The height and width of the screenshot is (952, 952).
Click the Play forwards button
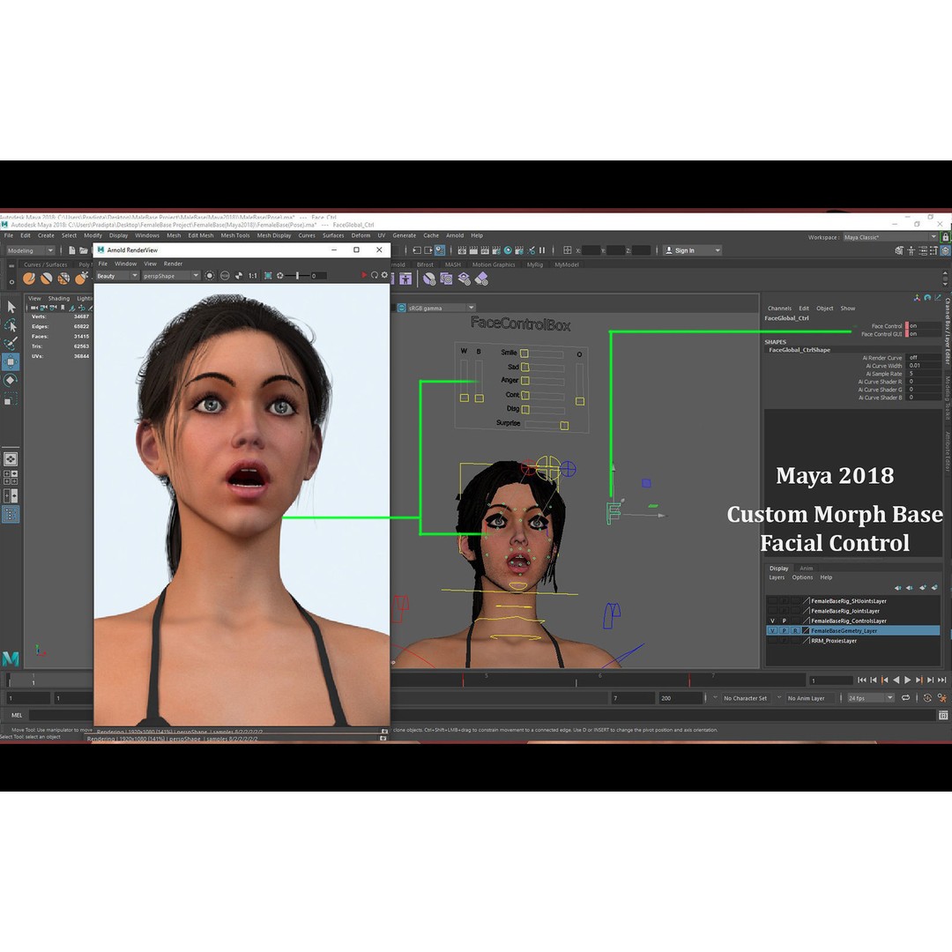pos(908,680)
